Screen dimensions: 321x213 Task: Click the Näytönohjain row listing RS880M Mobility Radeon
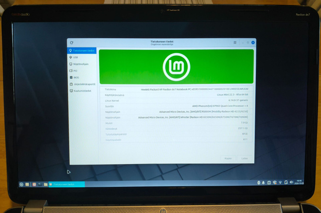tap(176, 112)
